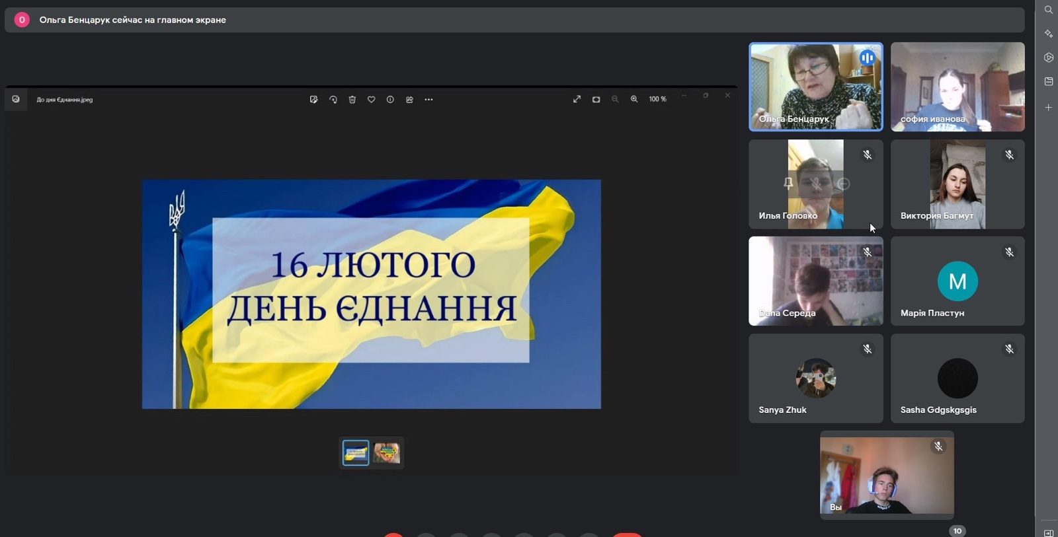Click the plus icon in right sidebar
The image size is (1058, 537).
pos(1049,107)
